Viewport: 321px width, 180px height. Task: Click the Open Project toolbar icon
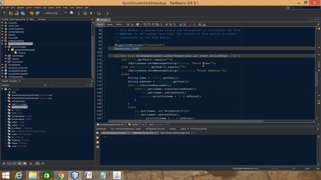17,13
